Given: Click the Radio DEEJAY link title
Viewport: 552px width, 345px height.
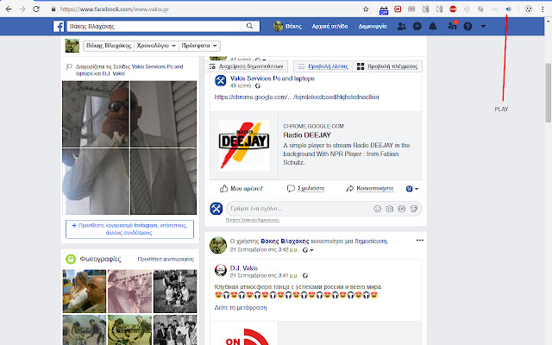Looking at the screenshot, I should point(307,135).
